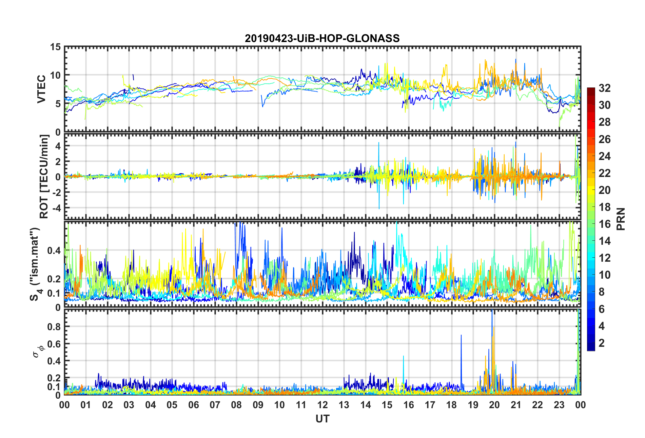Click S4 axis tick label 0.4
The image size is (645, 438).
[54, 251]
